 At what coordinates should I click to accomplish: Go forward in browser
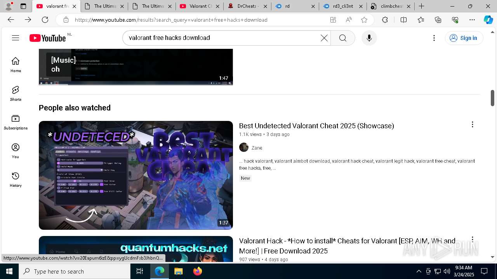28,20
